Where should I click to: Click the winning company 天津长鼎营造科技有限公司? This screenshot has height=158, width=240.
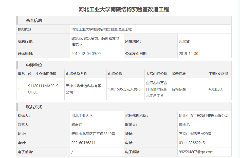(x=84, y=89)
